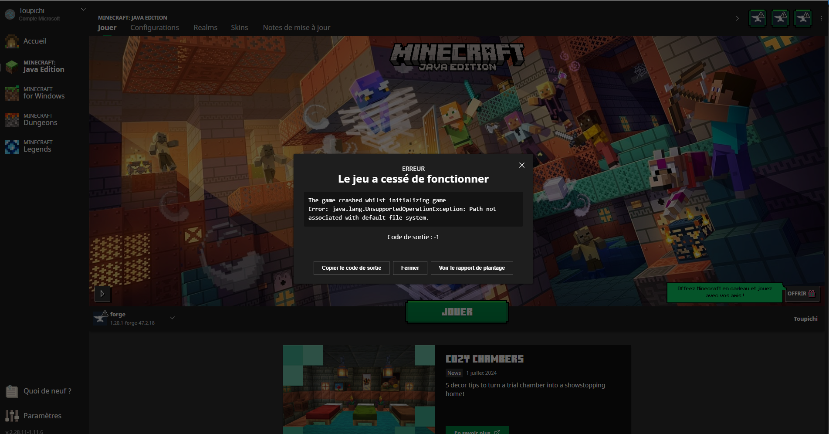Expand the Toupichi account dropdown
The height and width of the screenshot is (434, 829).
click(84, 9)
